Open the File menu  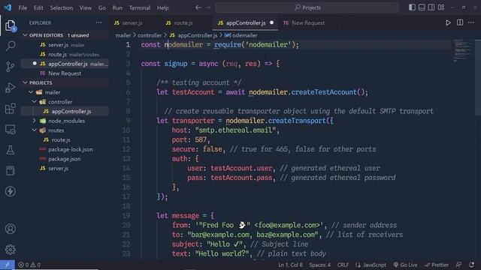(x=23, y=7)
